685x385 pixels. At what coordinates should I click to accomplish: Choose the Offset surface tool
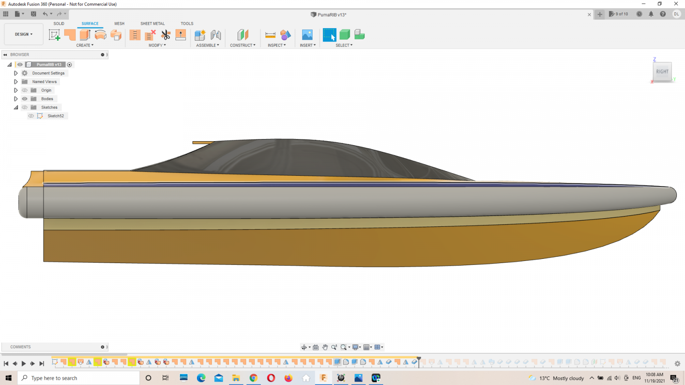coord(116,35)
